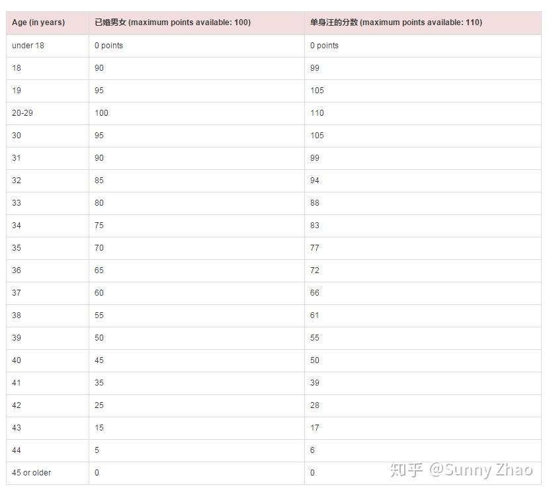Click the 110 points cell for 20-29
The image size is (547, 494).
point(317,113)
